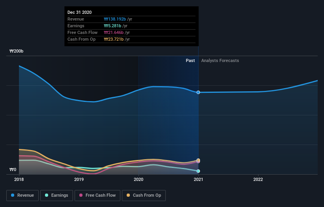Click the 2020 x-axis label
Screen dimensions: 324x207
[x=139, y=179]
